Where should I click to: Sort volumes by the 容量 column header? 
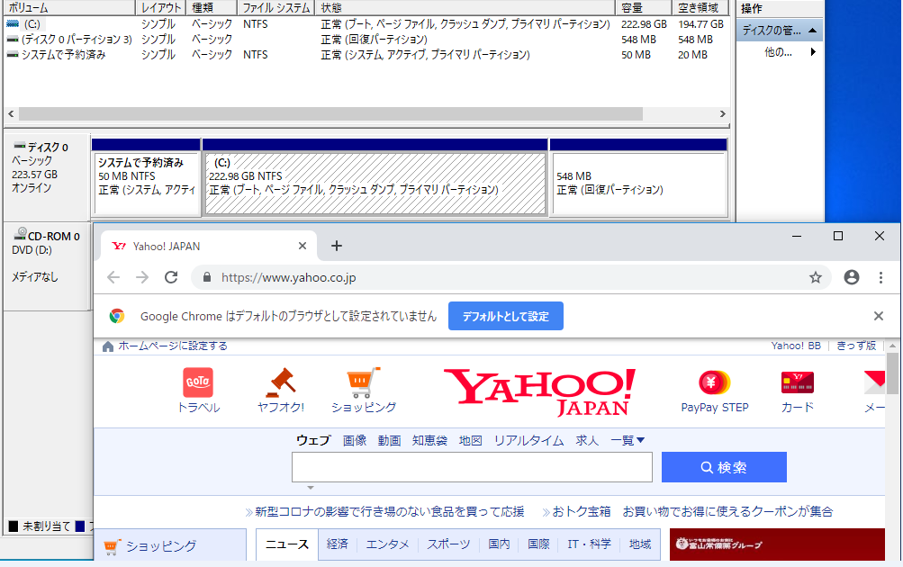tap(644, 8)
